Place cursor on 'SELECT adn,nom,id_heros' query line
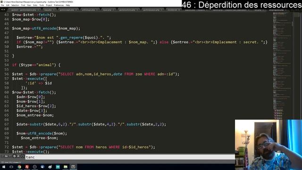The height and width of the screenshot is (170, 302). tap(95, 74)
